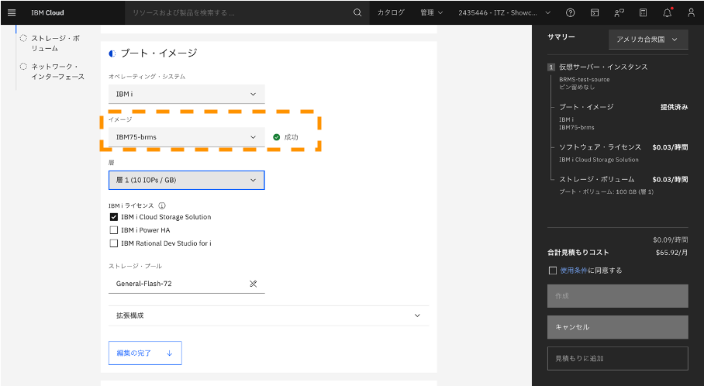
Task: Open the operating system IBM i dropdown
Action: click(x=186, y=94)
